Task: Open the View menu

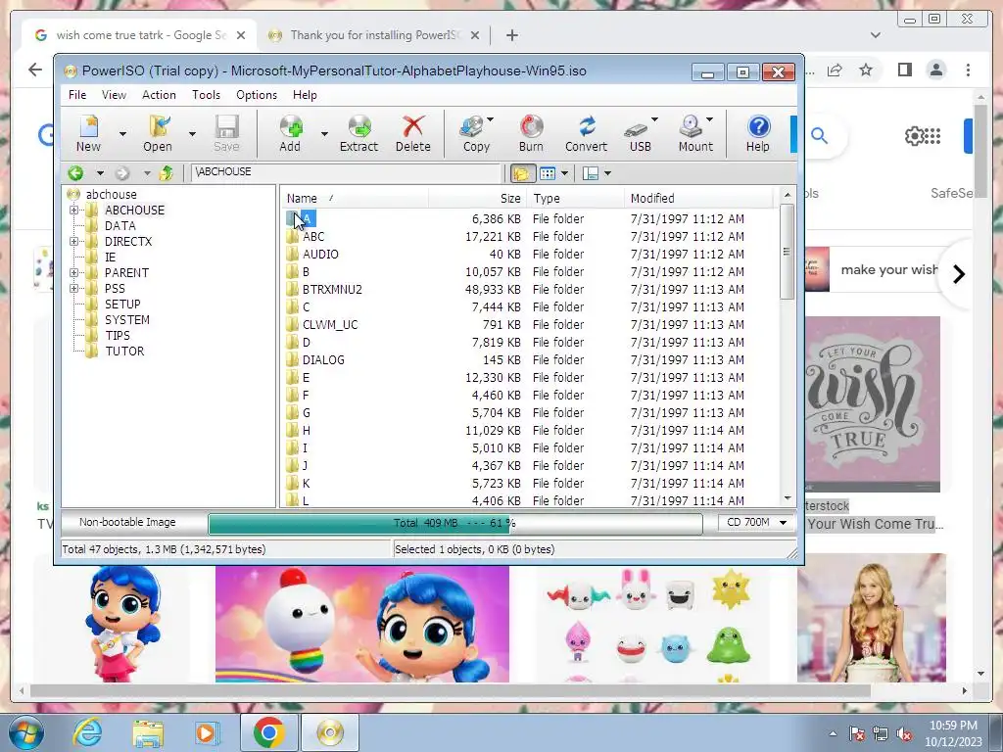Action: (x=114, y=95)
